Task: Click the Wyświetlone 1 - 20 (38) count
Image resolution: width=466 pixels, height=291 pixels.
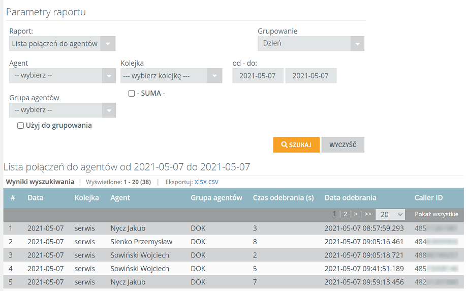Action: [118, 182]
